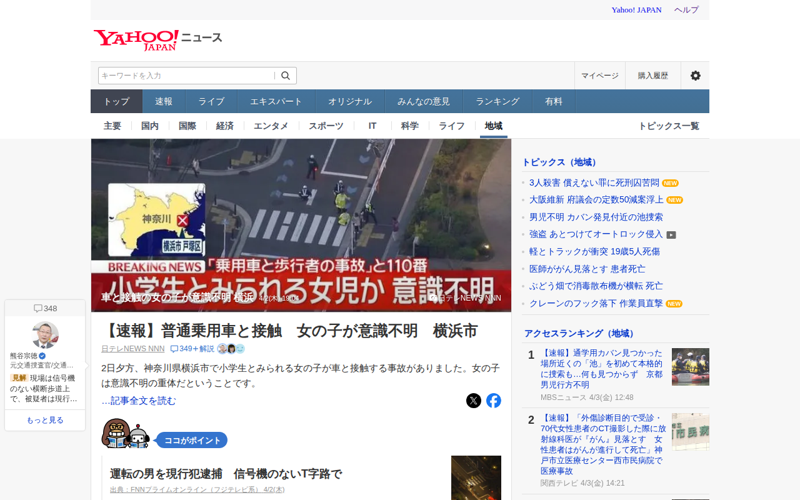Click the 日テレNEWS NNN source link
The image size is (800, 500).
[133, 349]
